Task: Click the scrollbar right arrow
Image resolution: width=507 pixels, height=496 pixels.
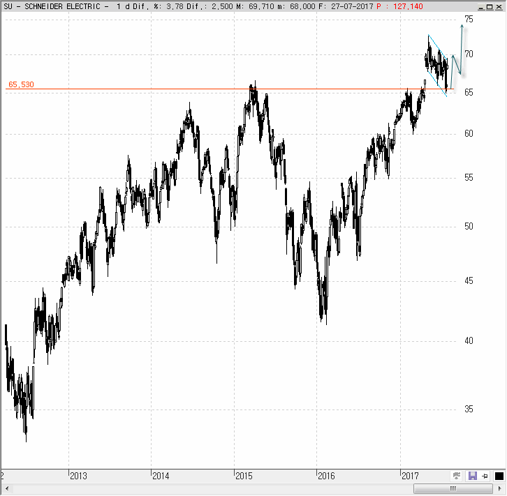Action: (x=499, y=488)
